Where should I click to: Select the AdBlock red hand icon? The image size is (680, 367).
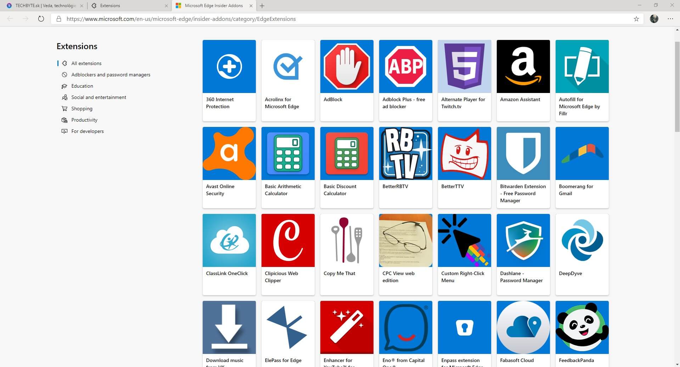pos(347,66)
